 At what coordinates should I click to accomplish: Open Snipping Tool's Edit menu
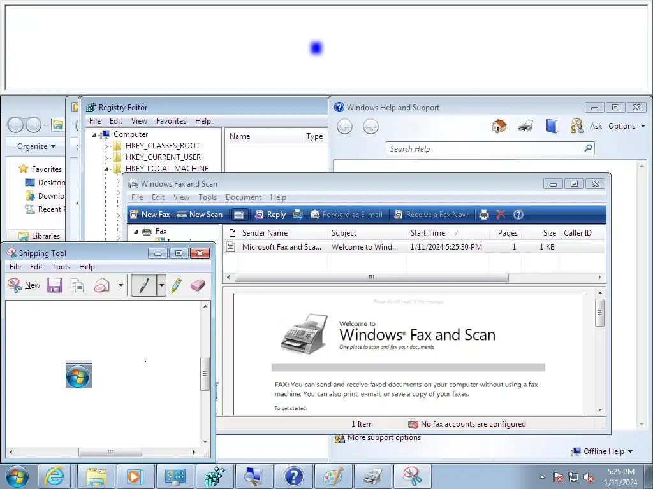[36, 267]
